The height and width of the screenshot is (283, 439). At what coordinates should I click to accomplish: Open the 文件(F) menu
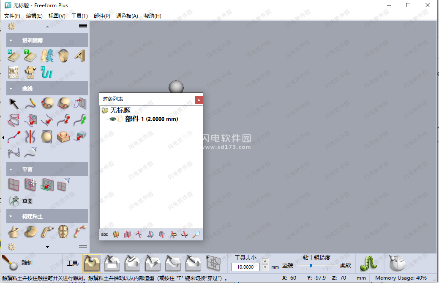coord(12,16)
